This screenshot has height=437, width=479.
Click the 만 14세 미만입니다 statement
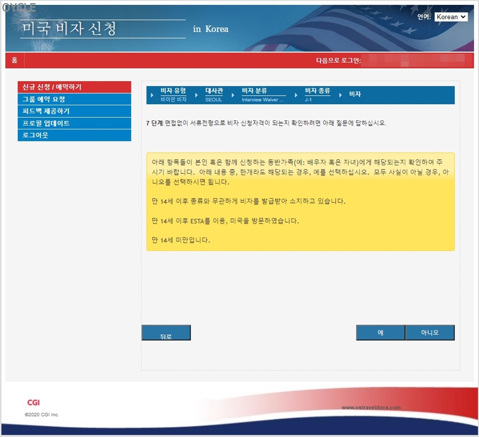click(181, 240)
